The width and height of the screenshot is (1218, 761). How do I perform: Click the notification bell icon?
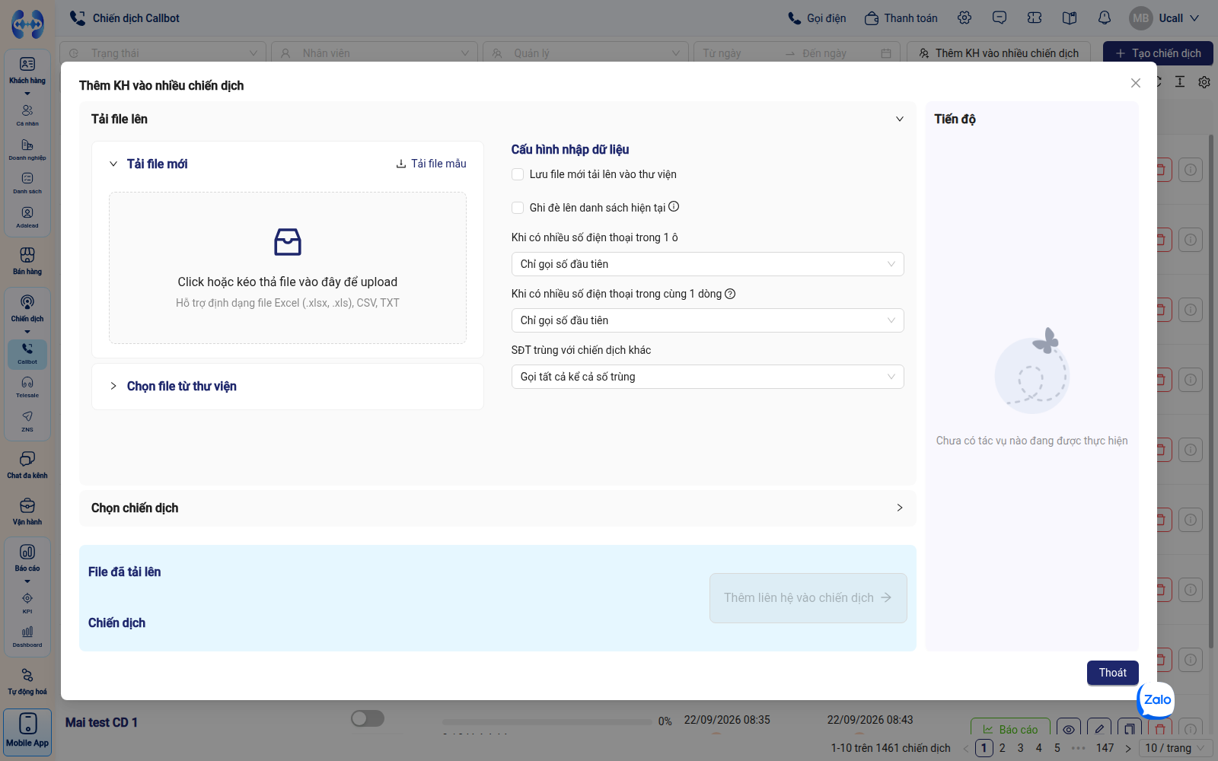[1105, 18]
